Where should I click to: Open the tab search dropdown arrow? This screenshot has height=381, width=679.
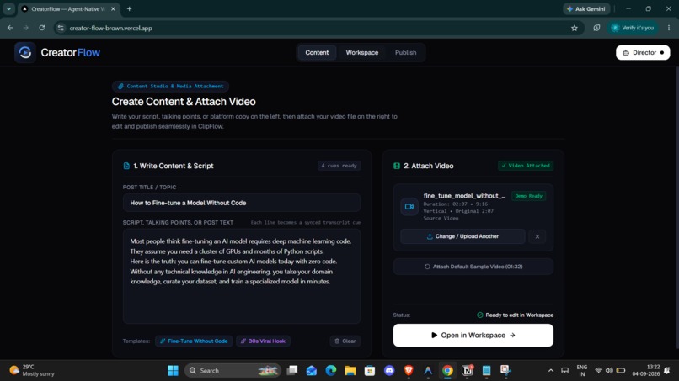click(x=8, y=8)
